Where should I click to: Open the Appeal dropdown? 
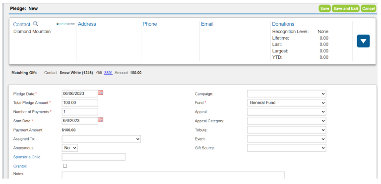click(287, 112)
